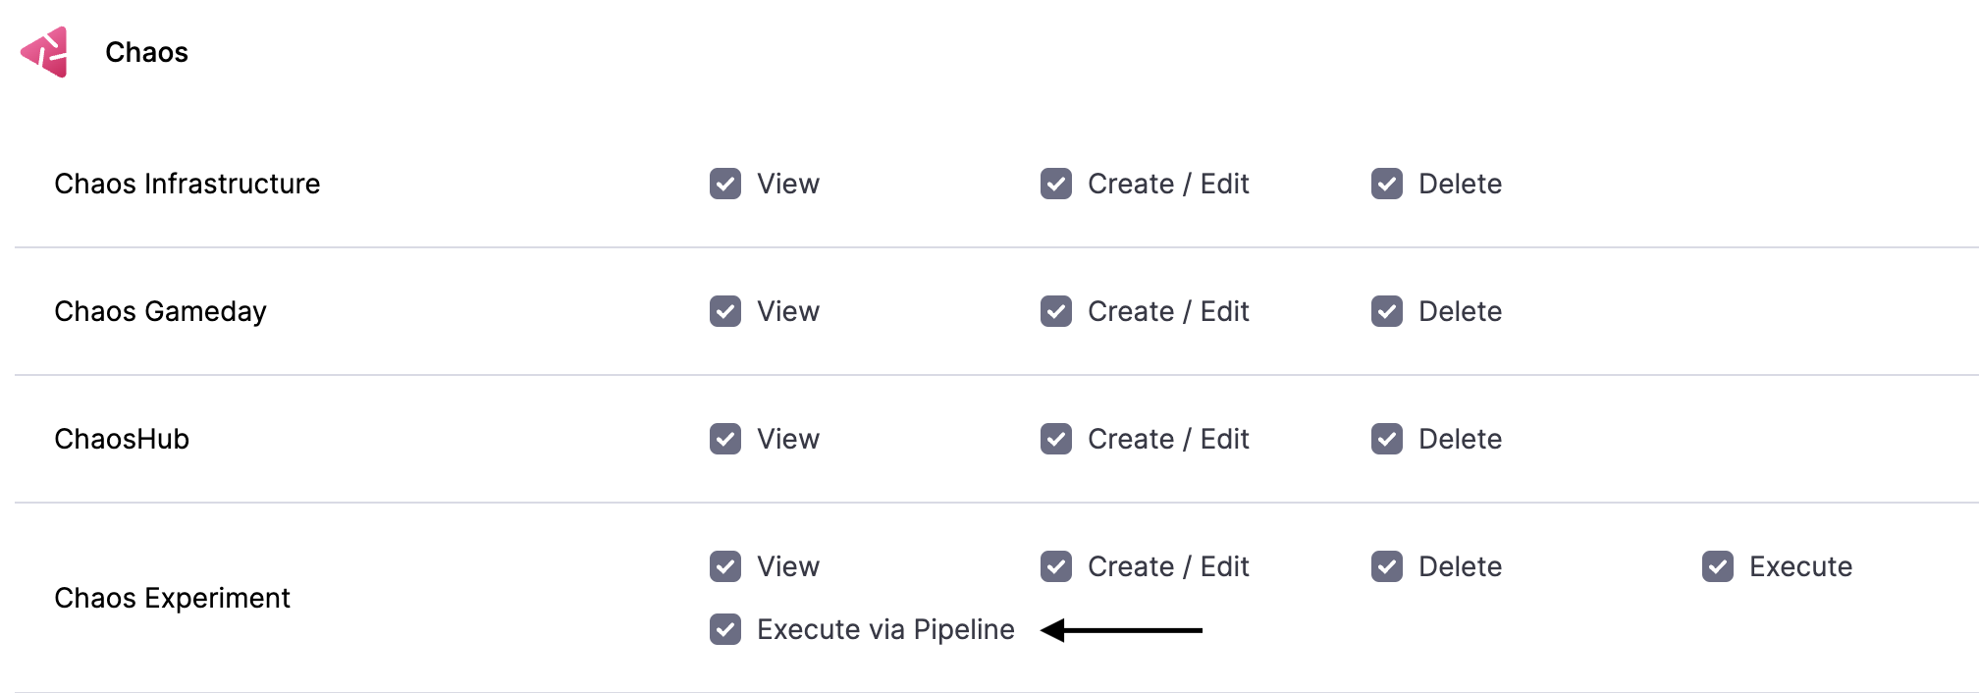Image resolution: width=1979 pixels, height=693 pixels.
Task: Disable Delete permission for Chaos Experiment
Action: coord(1387,566)
